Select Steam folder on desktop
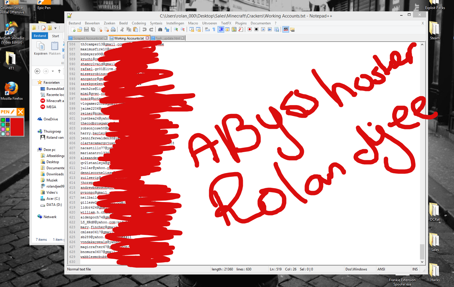 tap(435, 31)
